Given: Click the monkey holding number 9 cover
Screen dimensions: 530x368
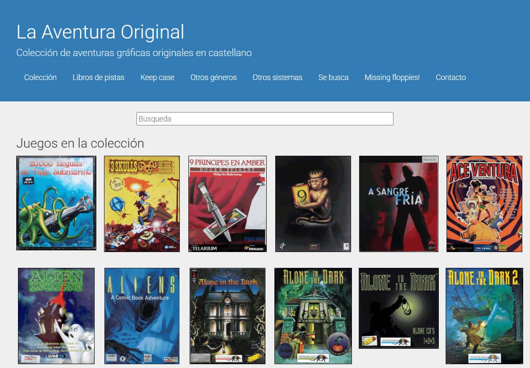Looking at the screenshot, I should click(313, 204).
